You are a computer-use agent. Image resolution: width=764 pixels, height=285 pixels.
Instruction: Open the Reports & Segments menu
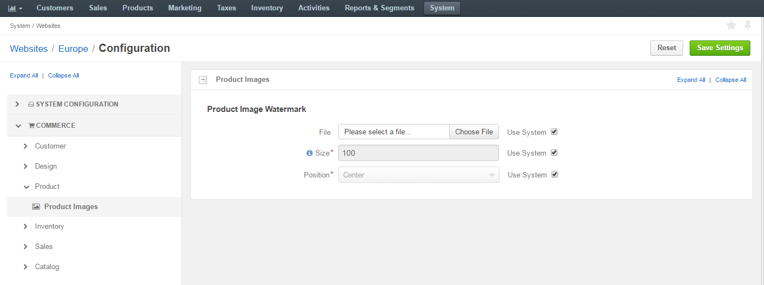tap(379, 8)
